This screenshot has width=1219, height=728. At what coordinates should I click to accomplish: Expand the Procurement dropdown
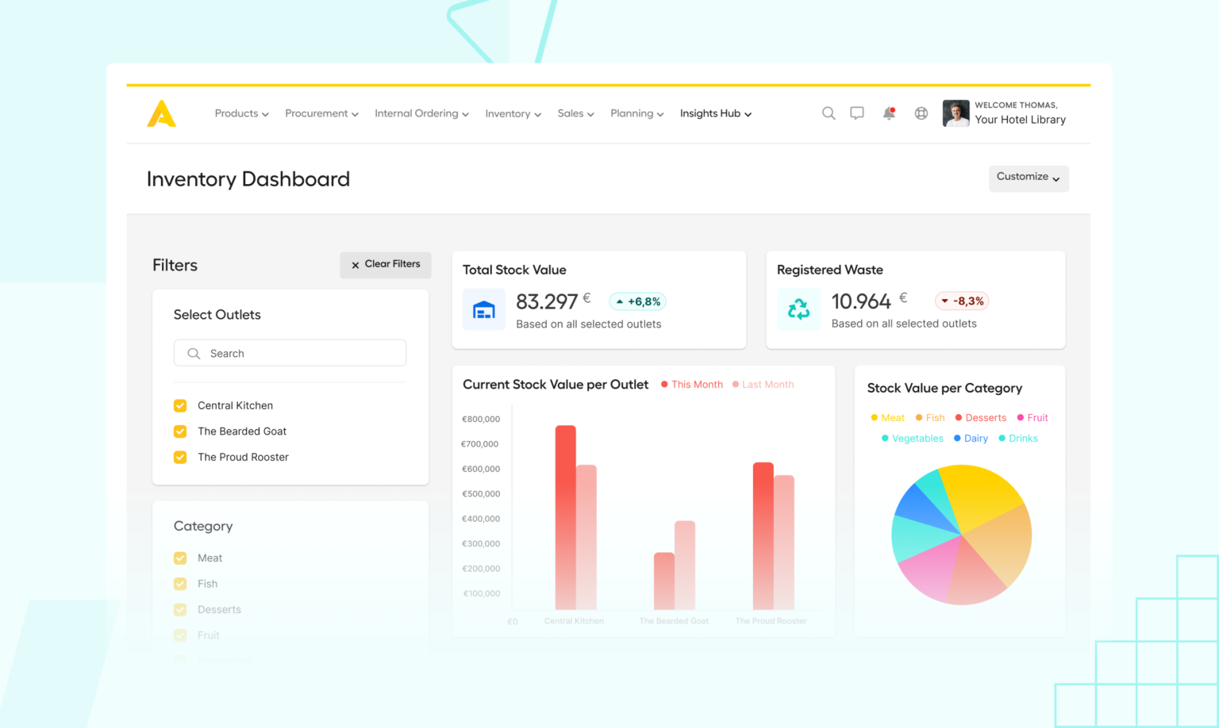pos(321,113)
